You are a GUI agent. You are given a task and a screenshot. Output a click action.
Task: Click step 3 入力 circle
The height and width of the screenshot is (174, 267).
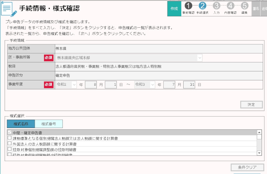pyautogui.click(x=216, y=6)
